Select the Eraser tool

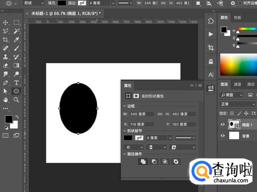(6, 65)
